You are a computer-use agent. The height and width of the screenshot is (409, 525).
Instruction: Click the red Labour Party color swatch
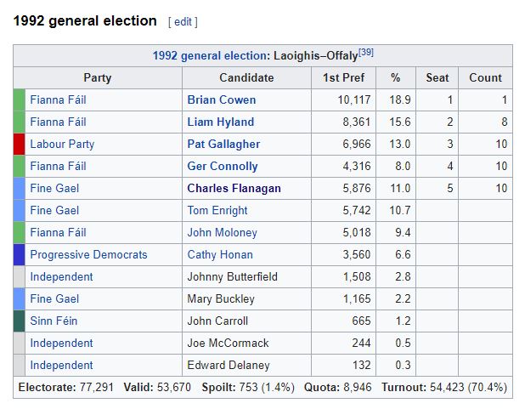click(19, 145)
